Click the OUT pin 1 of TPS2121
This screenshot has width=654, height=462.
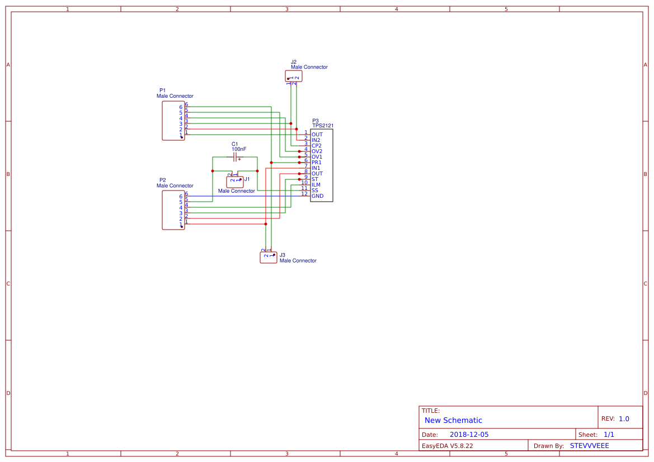[x=306, y=134]
